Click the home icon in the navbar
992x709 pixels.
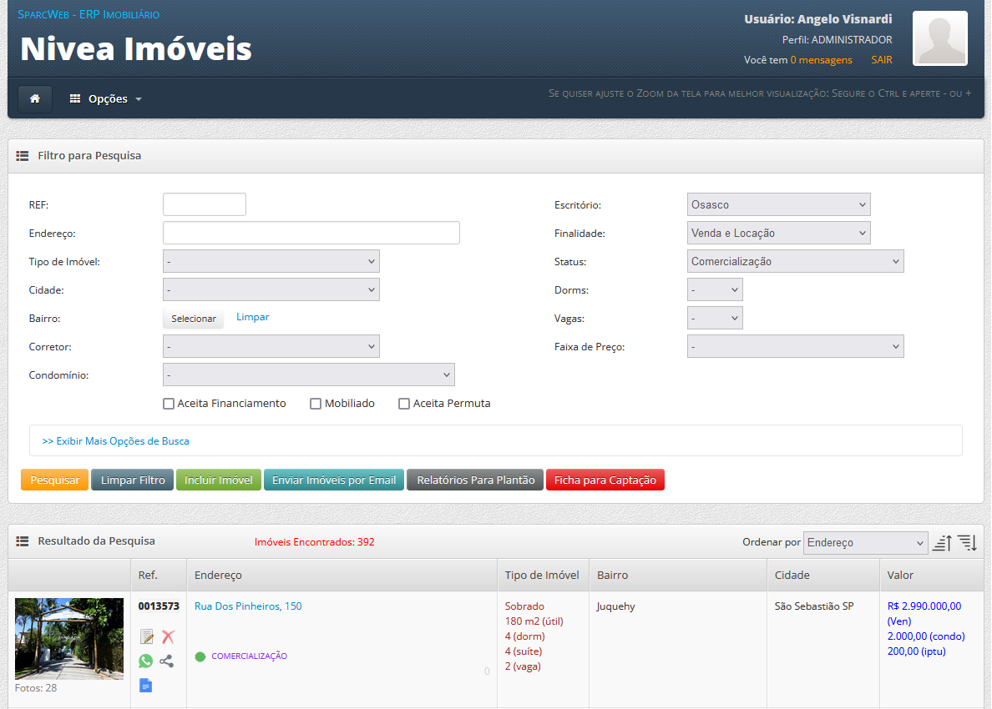pos(35,98)
